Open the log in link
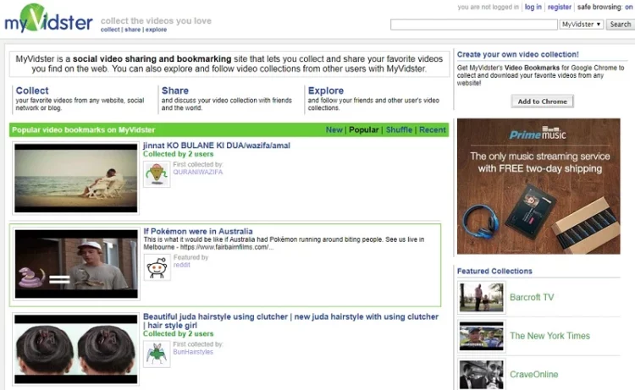Viewport: 635px width, 390px height. (x=533, y=7)
